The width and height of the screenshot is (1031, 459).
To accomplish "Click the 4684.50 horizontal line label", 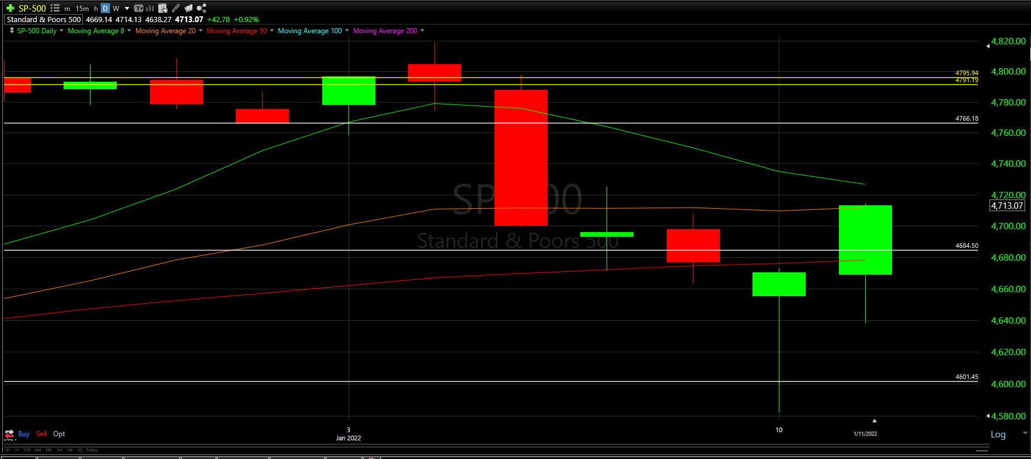I will tap(967, 246).
